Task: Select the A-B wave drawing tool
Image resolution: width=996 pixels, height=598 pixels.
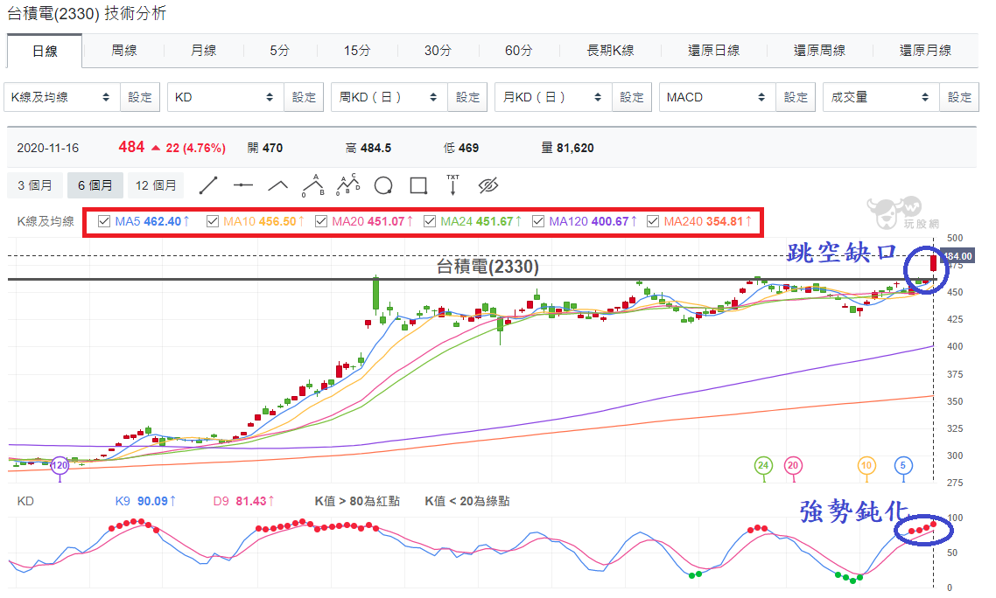Action: pyautogui.click(x=313, y=185)
